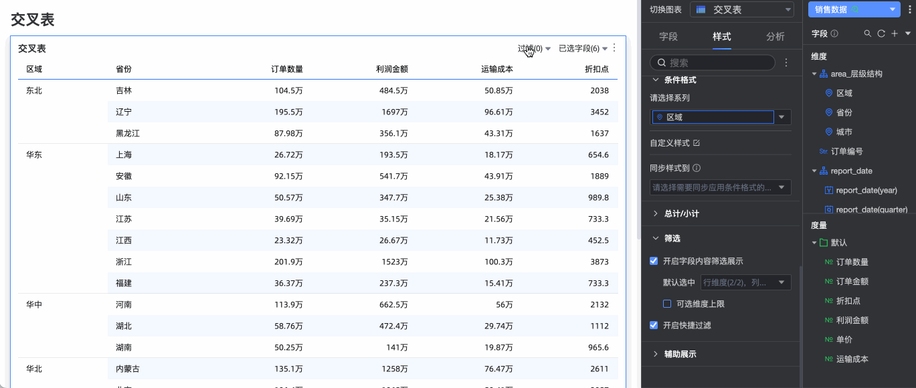Open the fields panel down-arrow menu

(908, 33)
